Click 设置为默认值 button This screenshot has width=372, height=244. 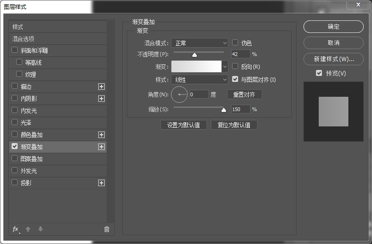[183, 125]
